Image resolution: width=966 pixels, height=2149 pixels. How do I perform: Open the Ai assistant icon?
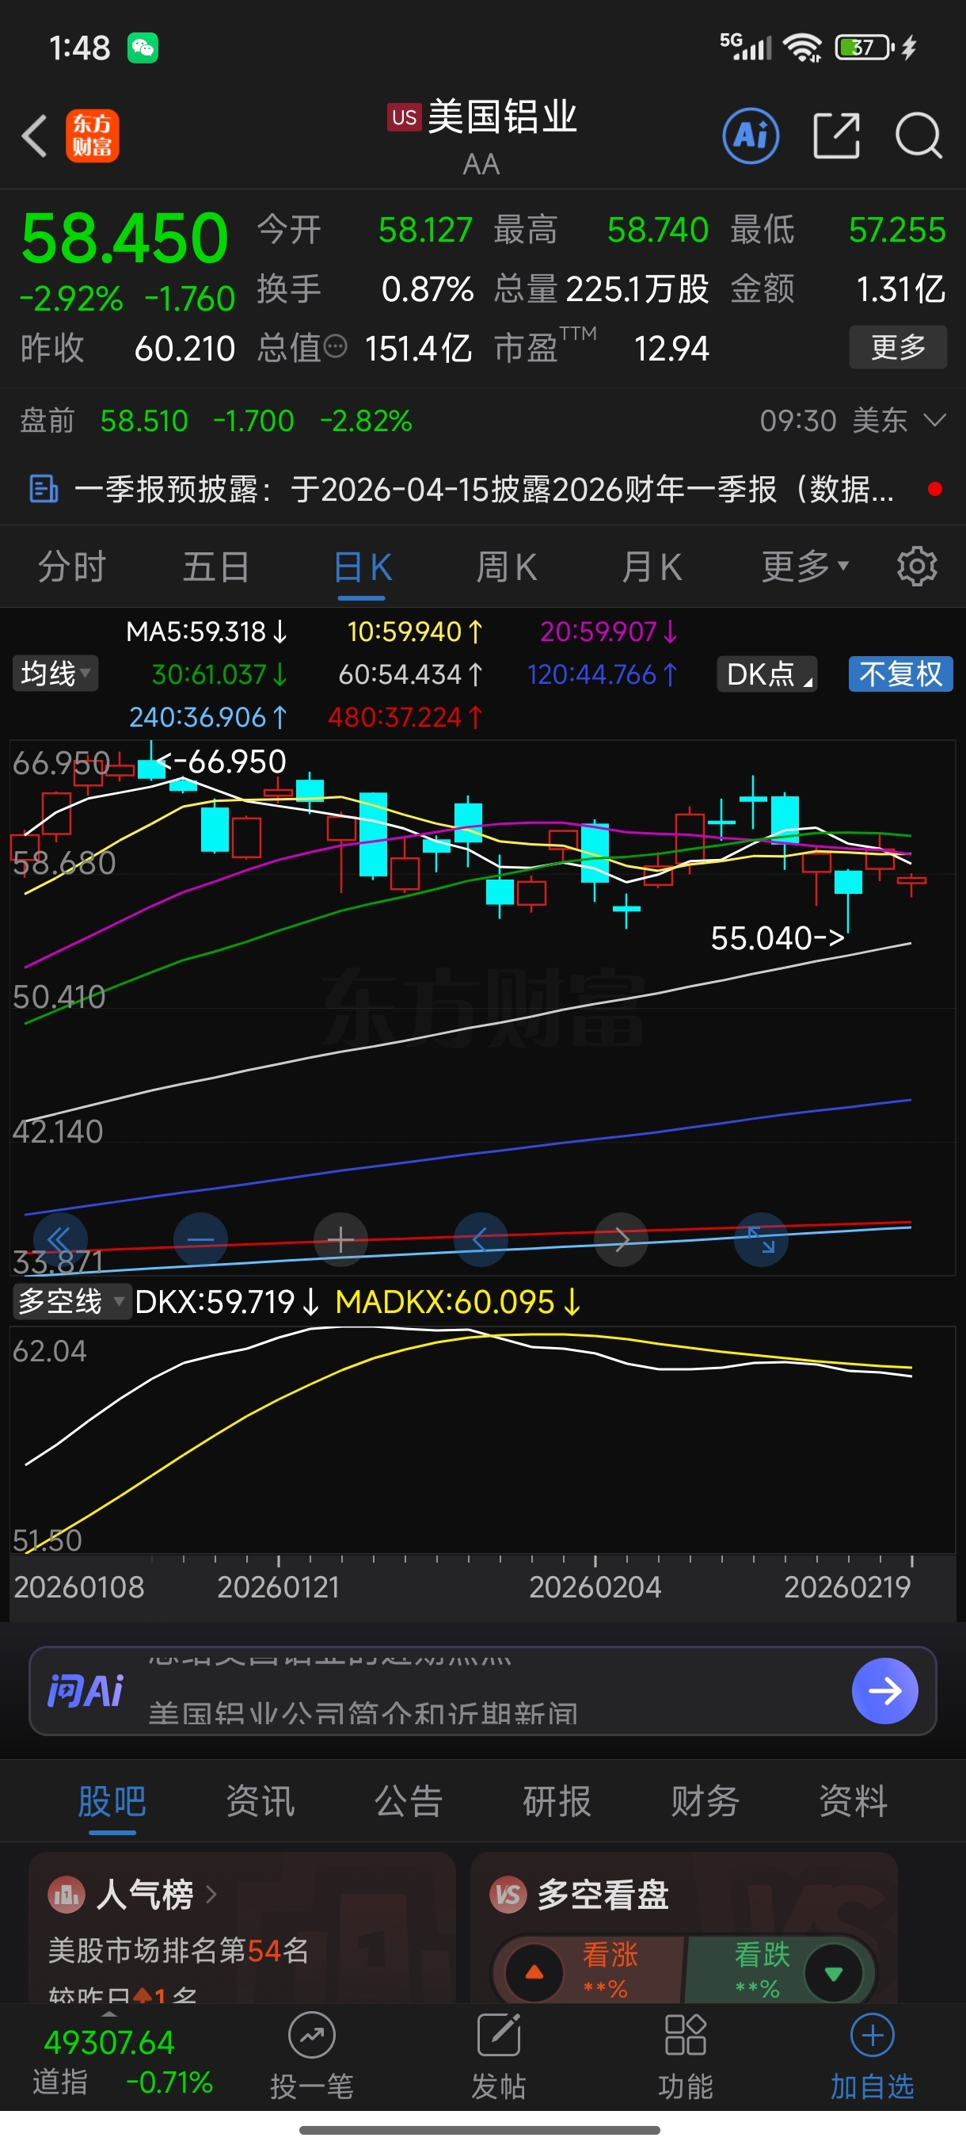click(x=751, y=136)
